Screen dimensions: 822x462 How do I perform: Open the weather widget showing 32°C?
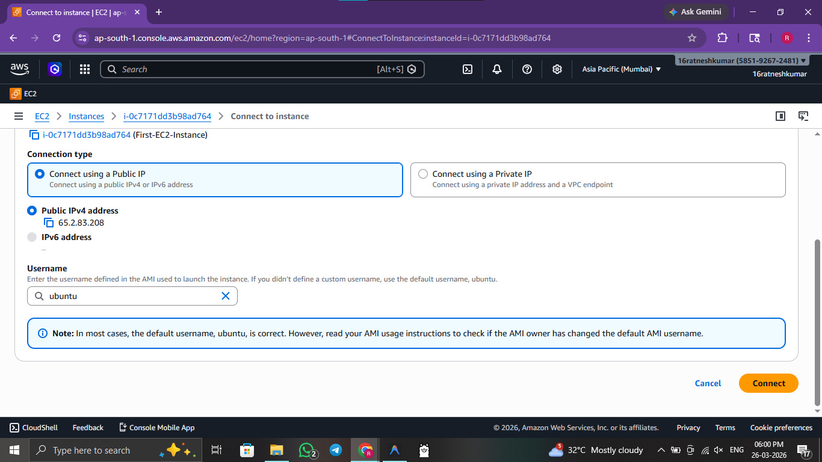pyautogui.click(x=596, y=450)
